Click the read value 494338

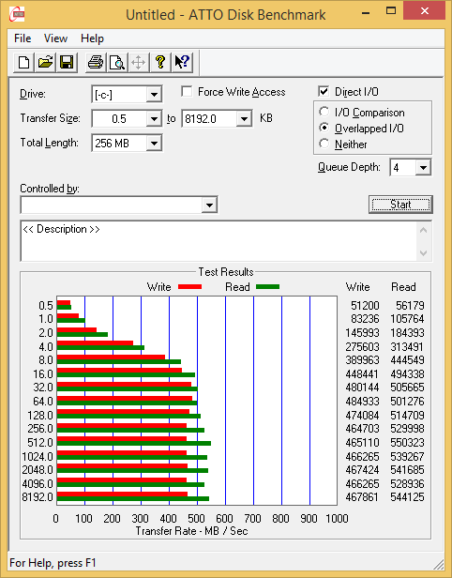pyautogui.click(x=407, y=374)
